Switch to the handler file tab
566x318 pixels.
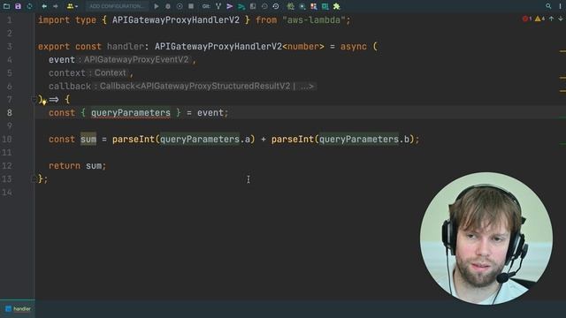pyautogui.click(x=18, y=308)
